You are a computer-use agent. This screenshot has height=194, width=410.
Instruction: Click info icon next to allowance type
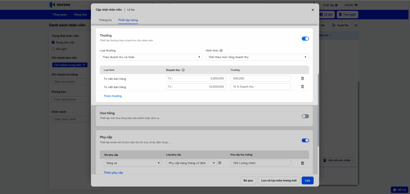coord(220,163)
